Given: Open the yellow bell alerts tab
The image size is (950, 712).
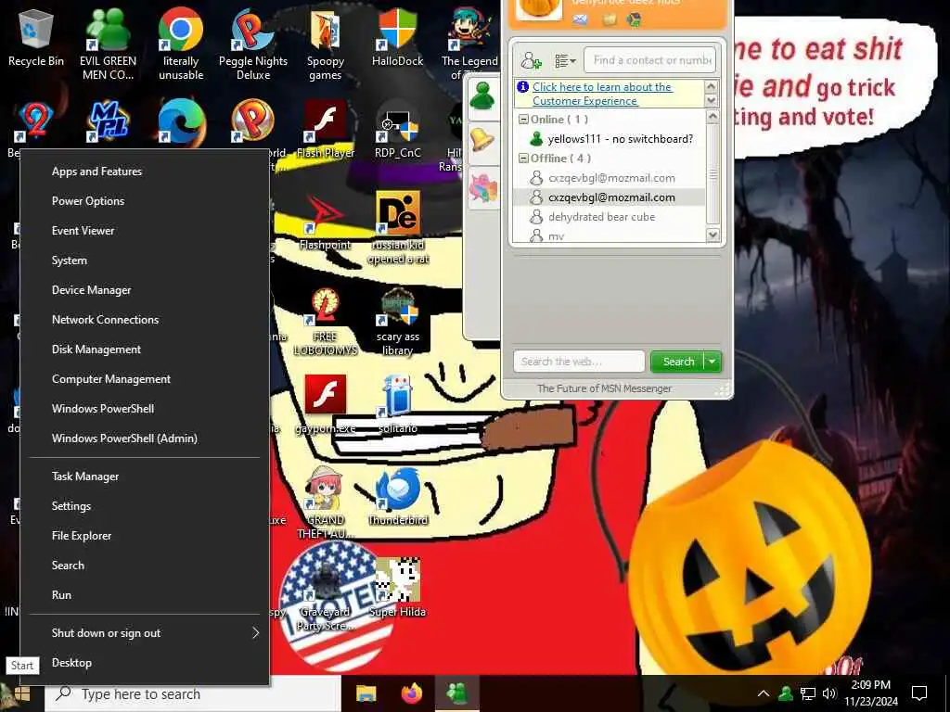Looking at the screenshot, I should (x=482, y=140).
